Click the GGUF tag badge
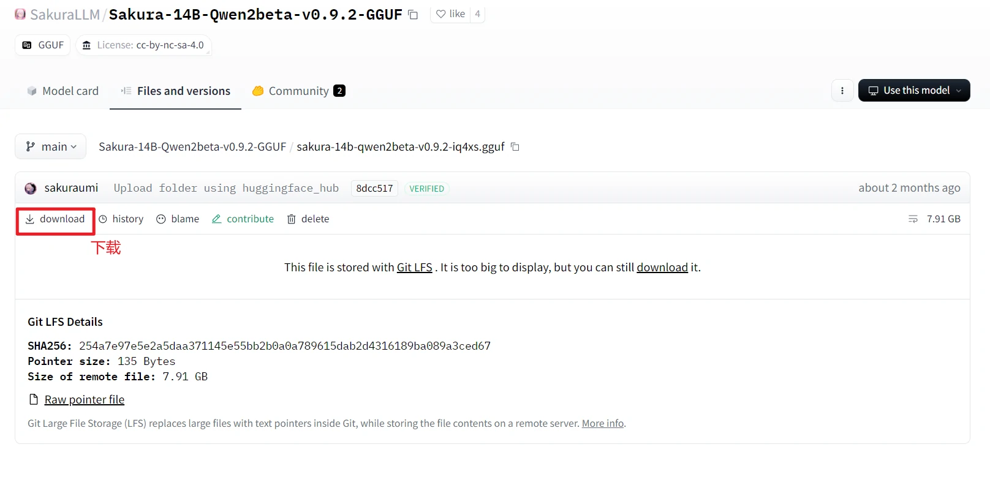 pos(43,45)
